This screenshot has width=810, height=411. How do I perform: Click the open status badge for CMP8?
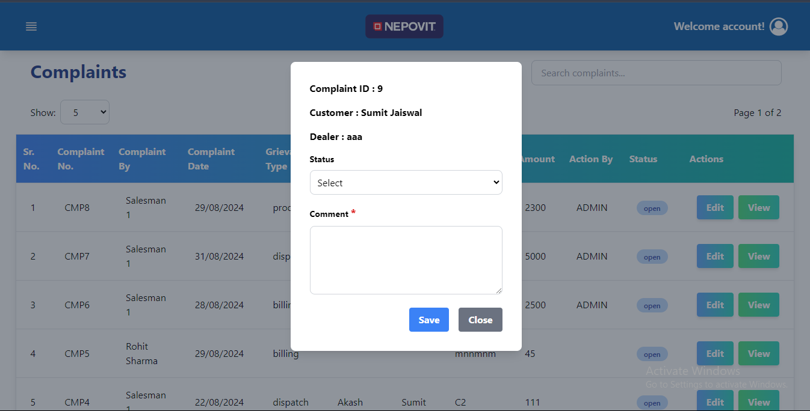pyautogui.click(x=652, y=209)
